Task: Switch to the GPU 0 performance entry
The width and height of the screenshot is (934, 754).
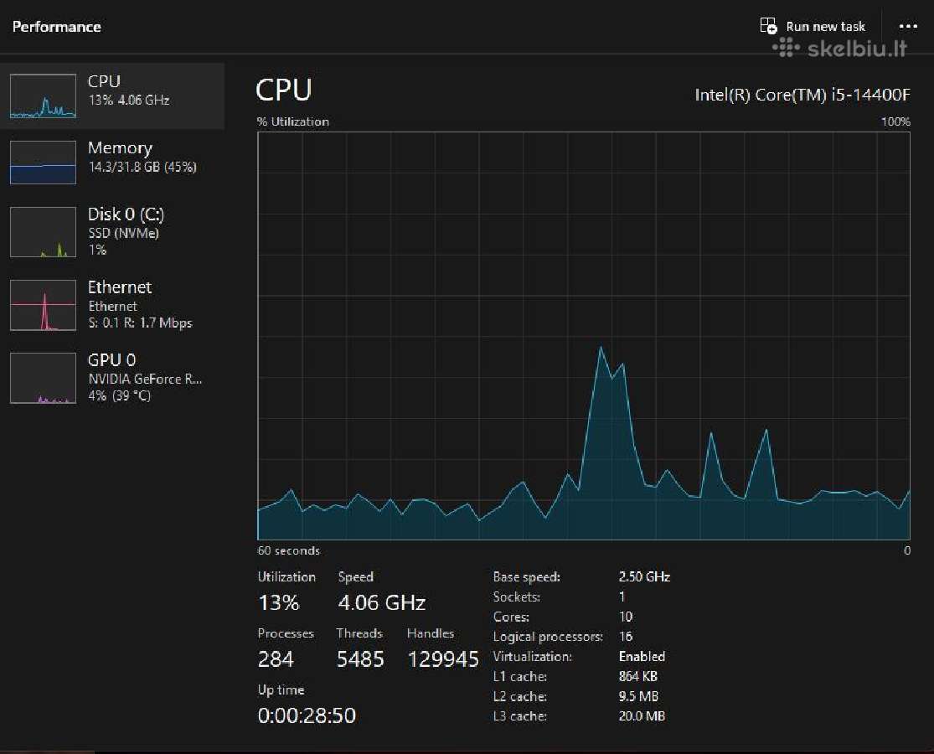Action: click(112, 378)
